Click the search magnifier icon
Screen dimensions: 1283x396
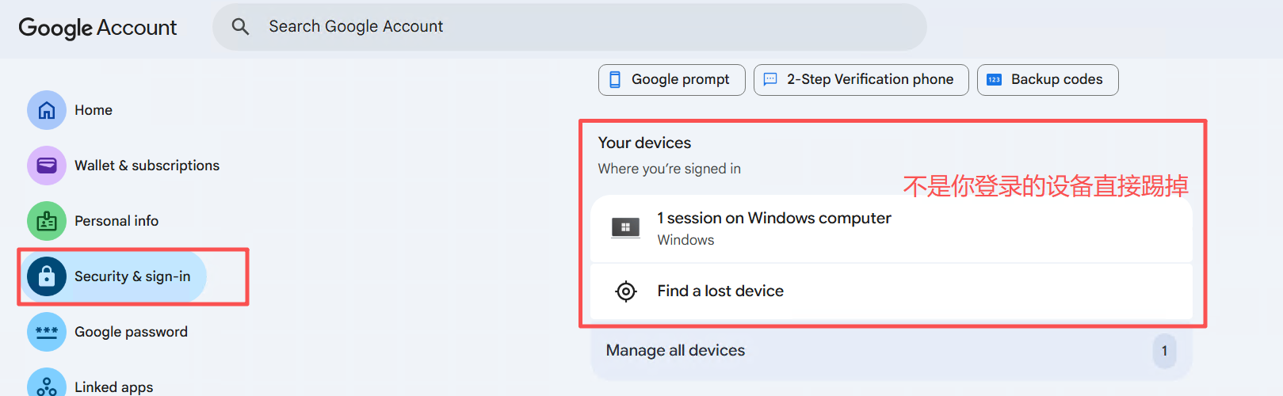[x=240, y=27]
